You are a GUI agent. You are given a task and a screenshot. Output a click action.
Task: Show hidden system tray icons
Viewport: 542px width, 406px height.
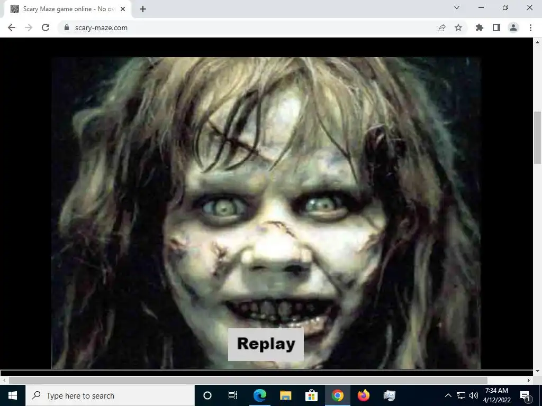(448, 395)
